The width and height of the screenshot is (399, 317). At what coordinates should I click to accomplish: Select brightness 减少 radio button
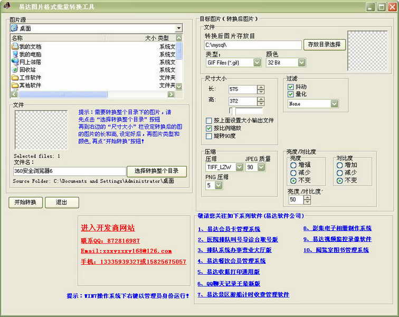(x=293, y=173)
